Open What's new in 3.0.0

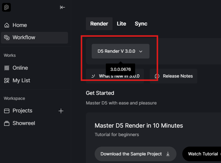click(119, 76)
